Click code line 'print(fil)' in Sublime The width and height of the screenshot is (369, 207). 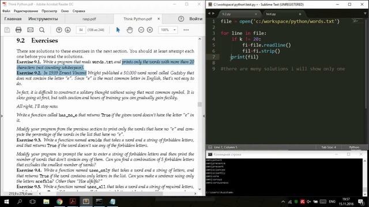[x=244, y=57]
